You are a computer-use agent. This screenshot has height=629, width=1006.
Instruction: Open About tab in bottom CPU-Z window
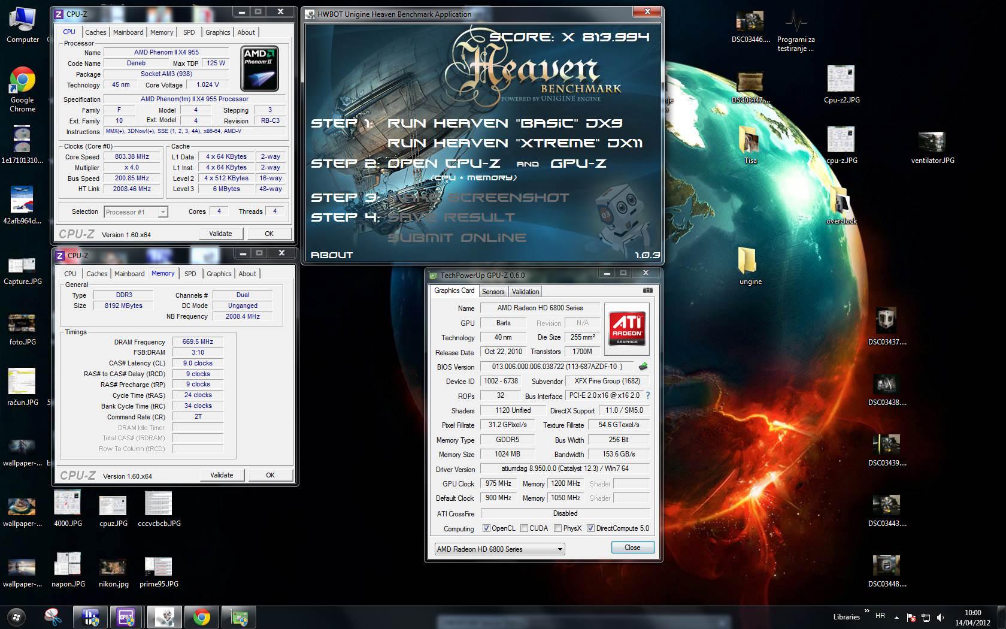pos(247,274)
